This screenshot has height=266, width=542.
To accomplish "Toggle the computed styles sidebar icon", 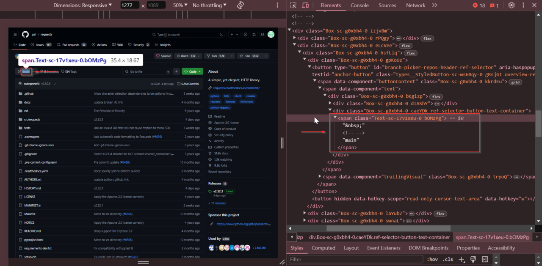I will 485,259.
